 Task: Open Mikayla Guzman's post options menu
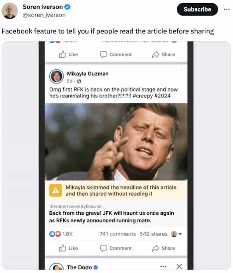[179, 70]
